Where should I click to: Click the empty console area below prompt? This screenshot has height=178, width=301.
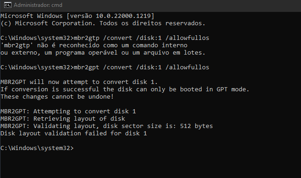pos(150,164)
